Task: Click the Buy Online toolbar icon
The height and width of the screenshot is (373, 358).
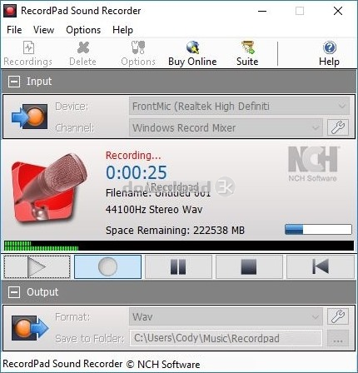Action: [192, 54]
